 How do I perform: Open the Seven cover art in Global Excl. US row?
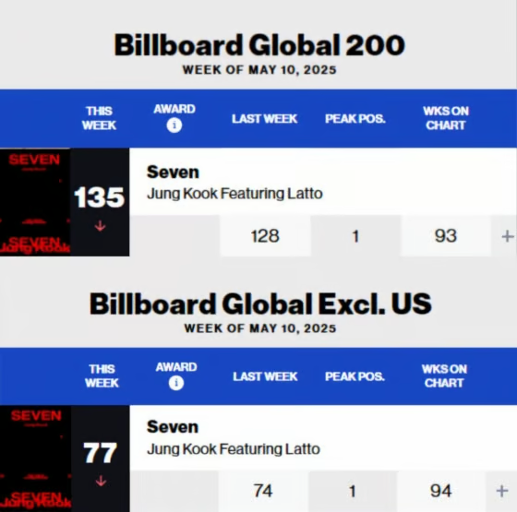coord(35,458)
